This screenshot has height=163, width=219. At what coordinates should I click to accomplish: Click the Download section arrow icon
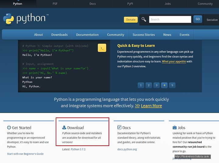64,127
